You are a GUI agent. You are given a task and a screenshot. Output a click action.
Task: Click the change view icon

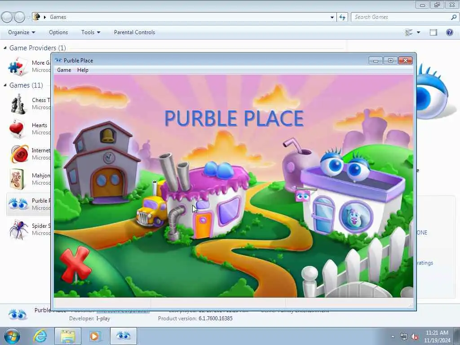point(409,32)
